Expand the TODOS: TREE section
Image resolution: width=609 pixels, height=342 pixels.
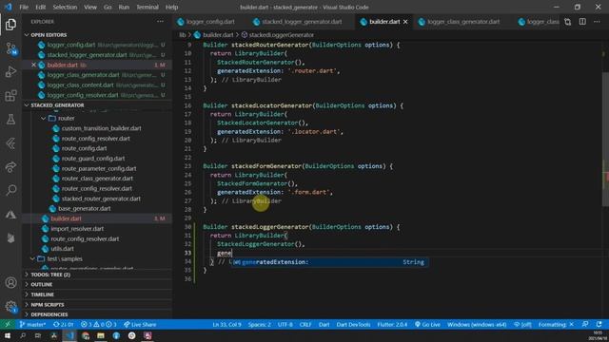tap(97, 275)
